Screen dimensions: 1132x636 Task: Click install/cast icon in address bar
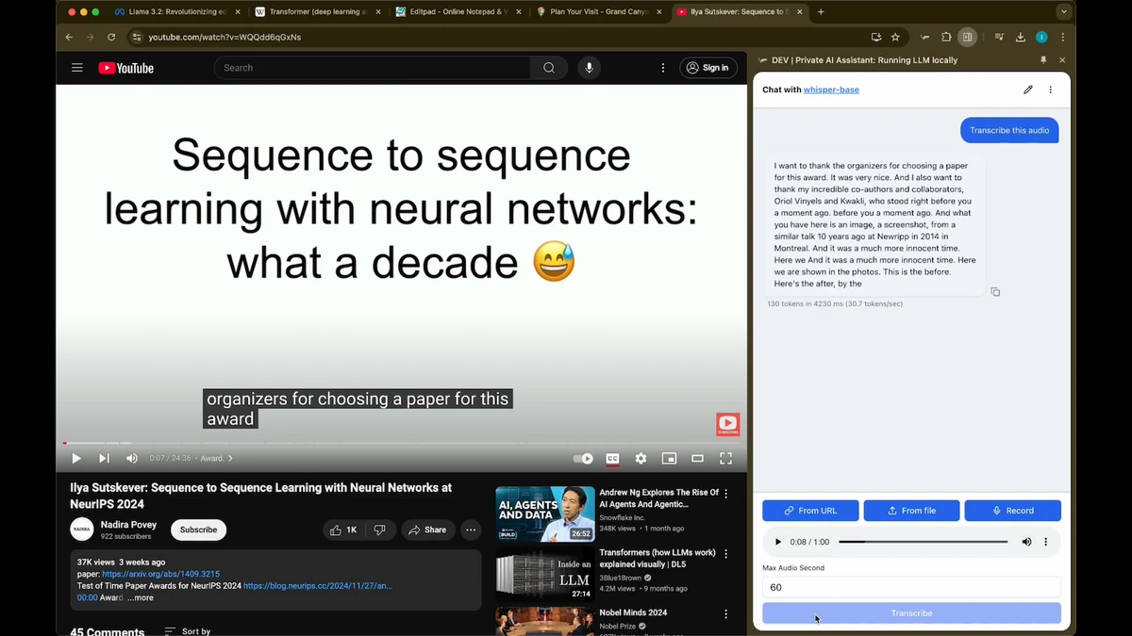pos(876,37)
